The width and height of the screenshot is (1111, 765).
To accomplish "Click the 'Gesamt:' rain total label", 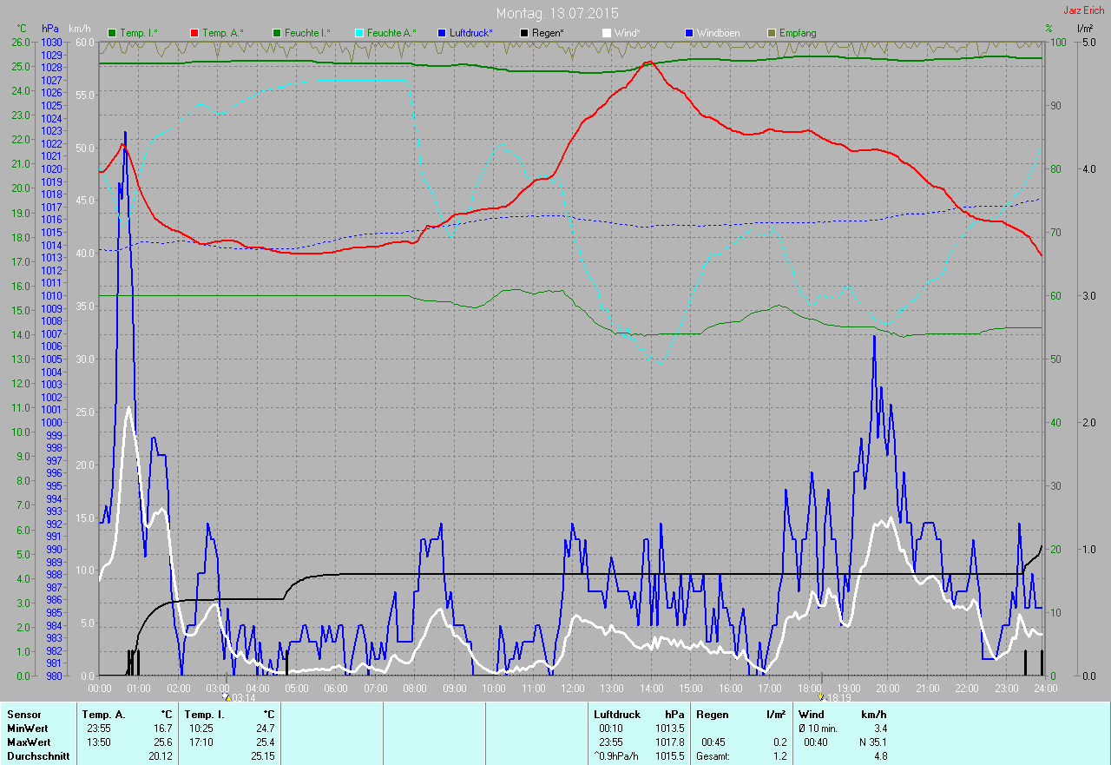I will [713, 756].
